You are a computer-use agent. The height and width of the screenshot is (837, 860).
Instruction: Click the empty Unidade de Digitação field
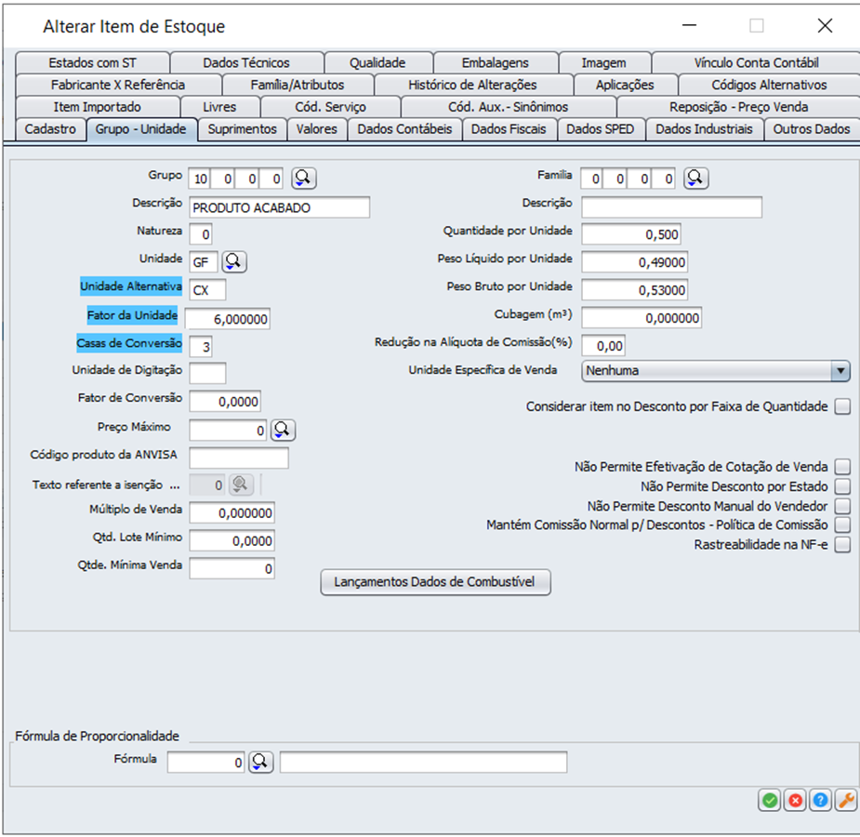pyautogui.click(x=207, y=373)
